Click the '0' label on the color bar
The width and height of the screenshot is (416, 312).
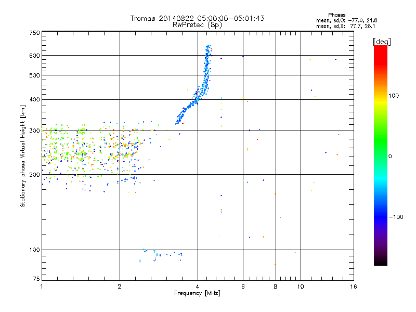pos(390,157)
